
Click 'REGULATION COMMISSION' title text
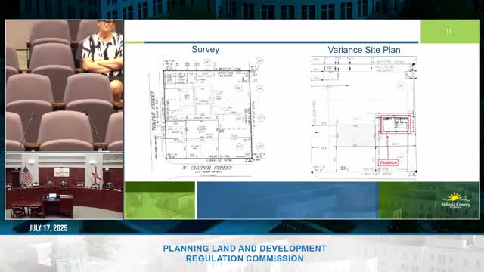245,258
